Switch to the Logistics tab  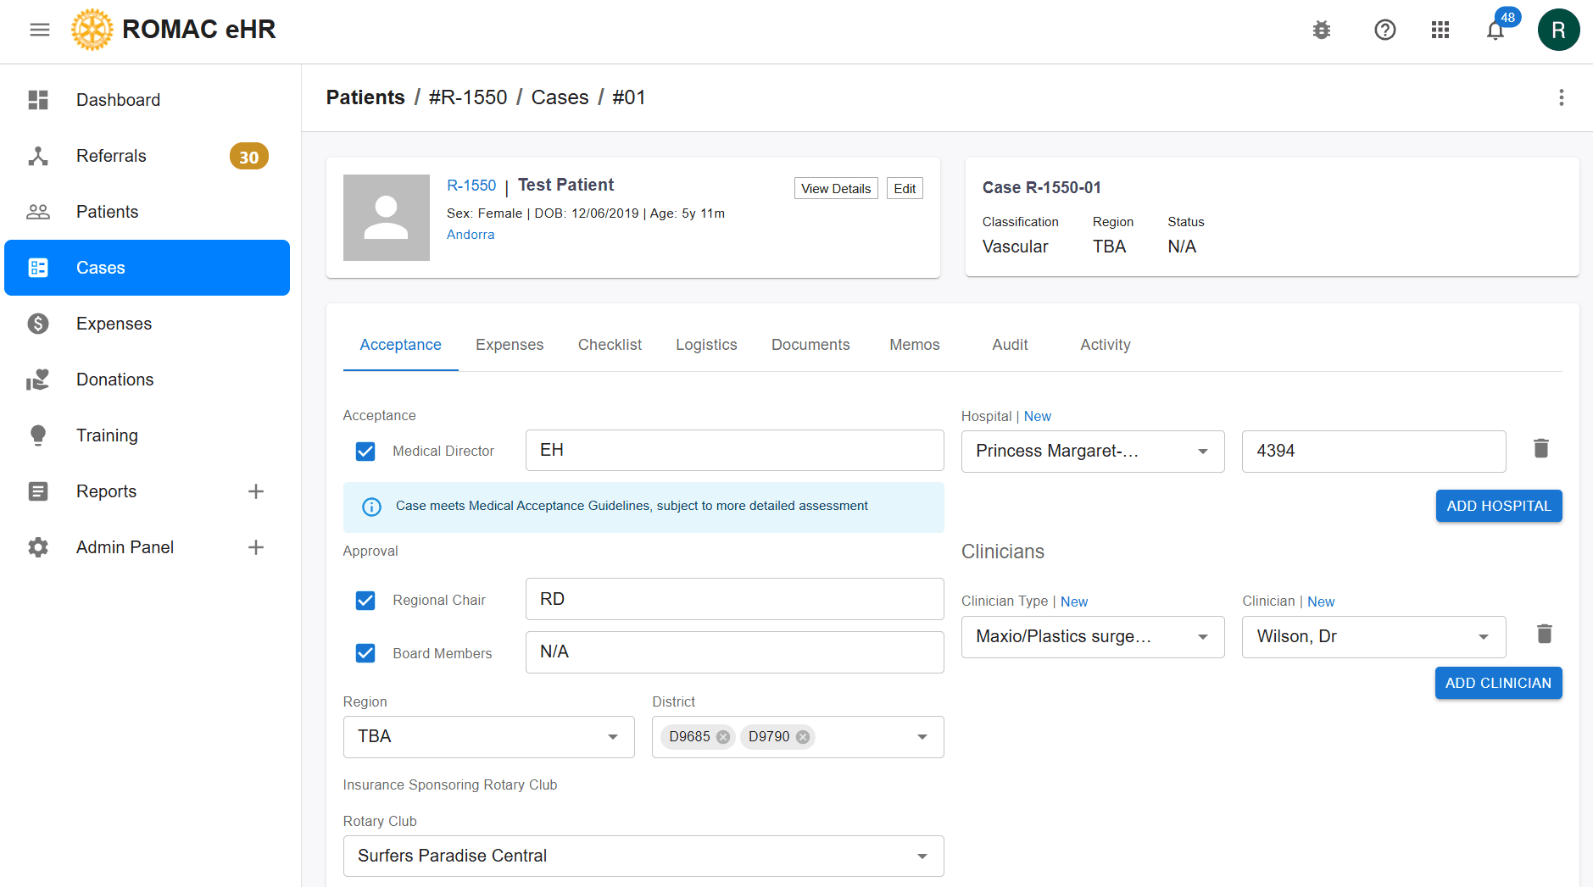coord(706,345)
